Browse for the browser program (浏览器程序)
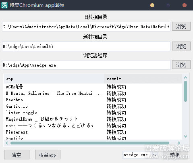The image size is (193, 163). click(181, 65)
